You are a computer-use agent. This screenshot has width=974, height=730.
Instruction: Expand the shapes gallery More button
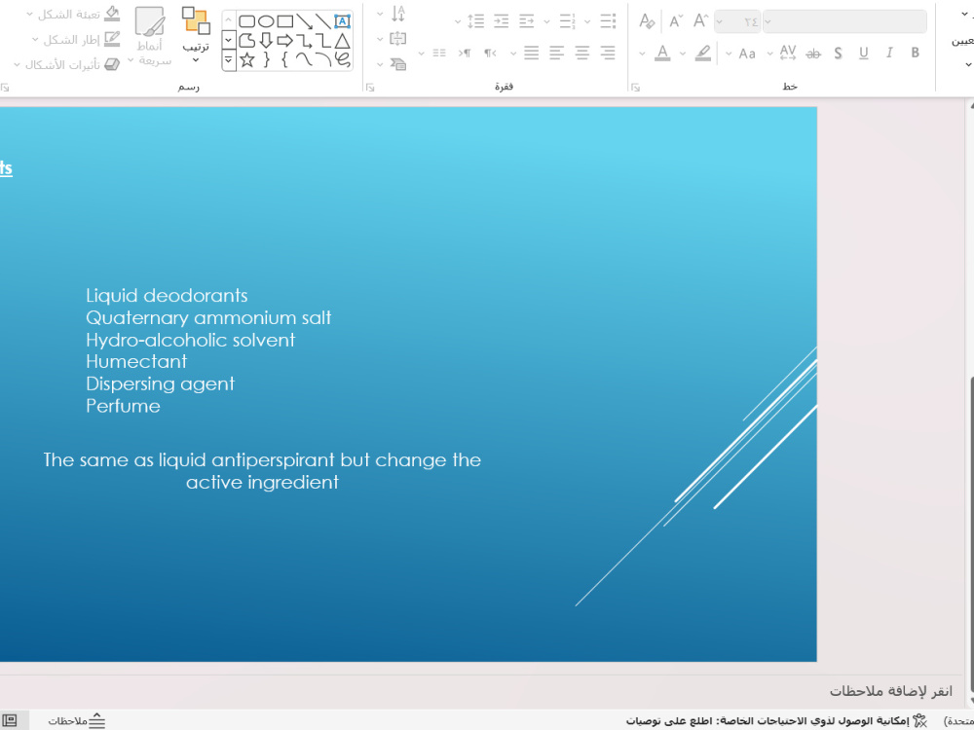229,60
